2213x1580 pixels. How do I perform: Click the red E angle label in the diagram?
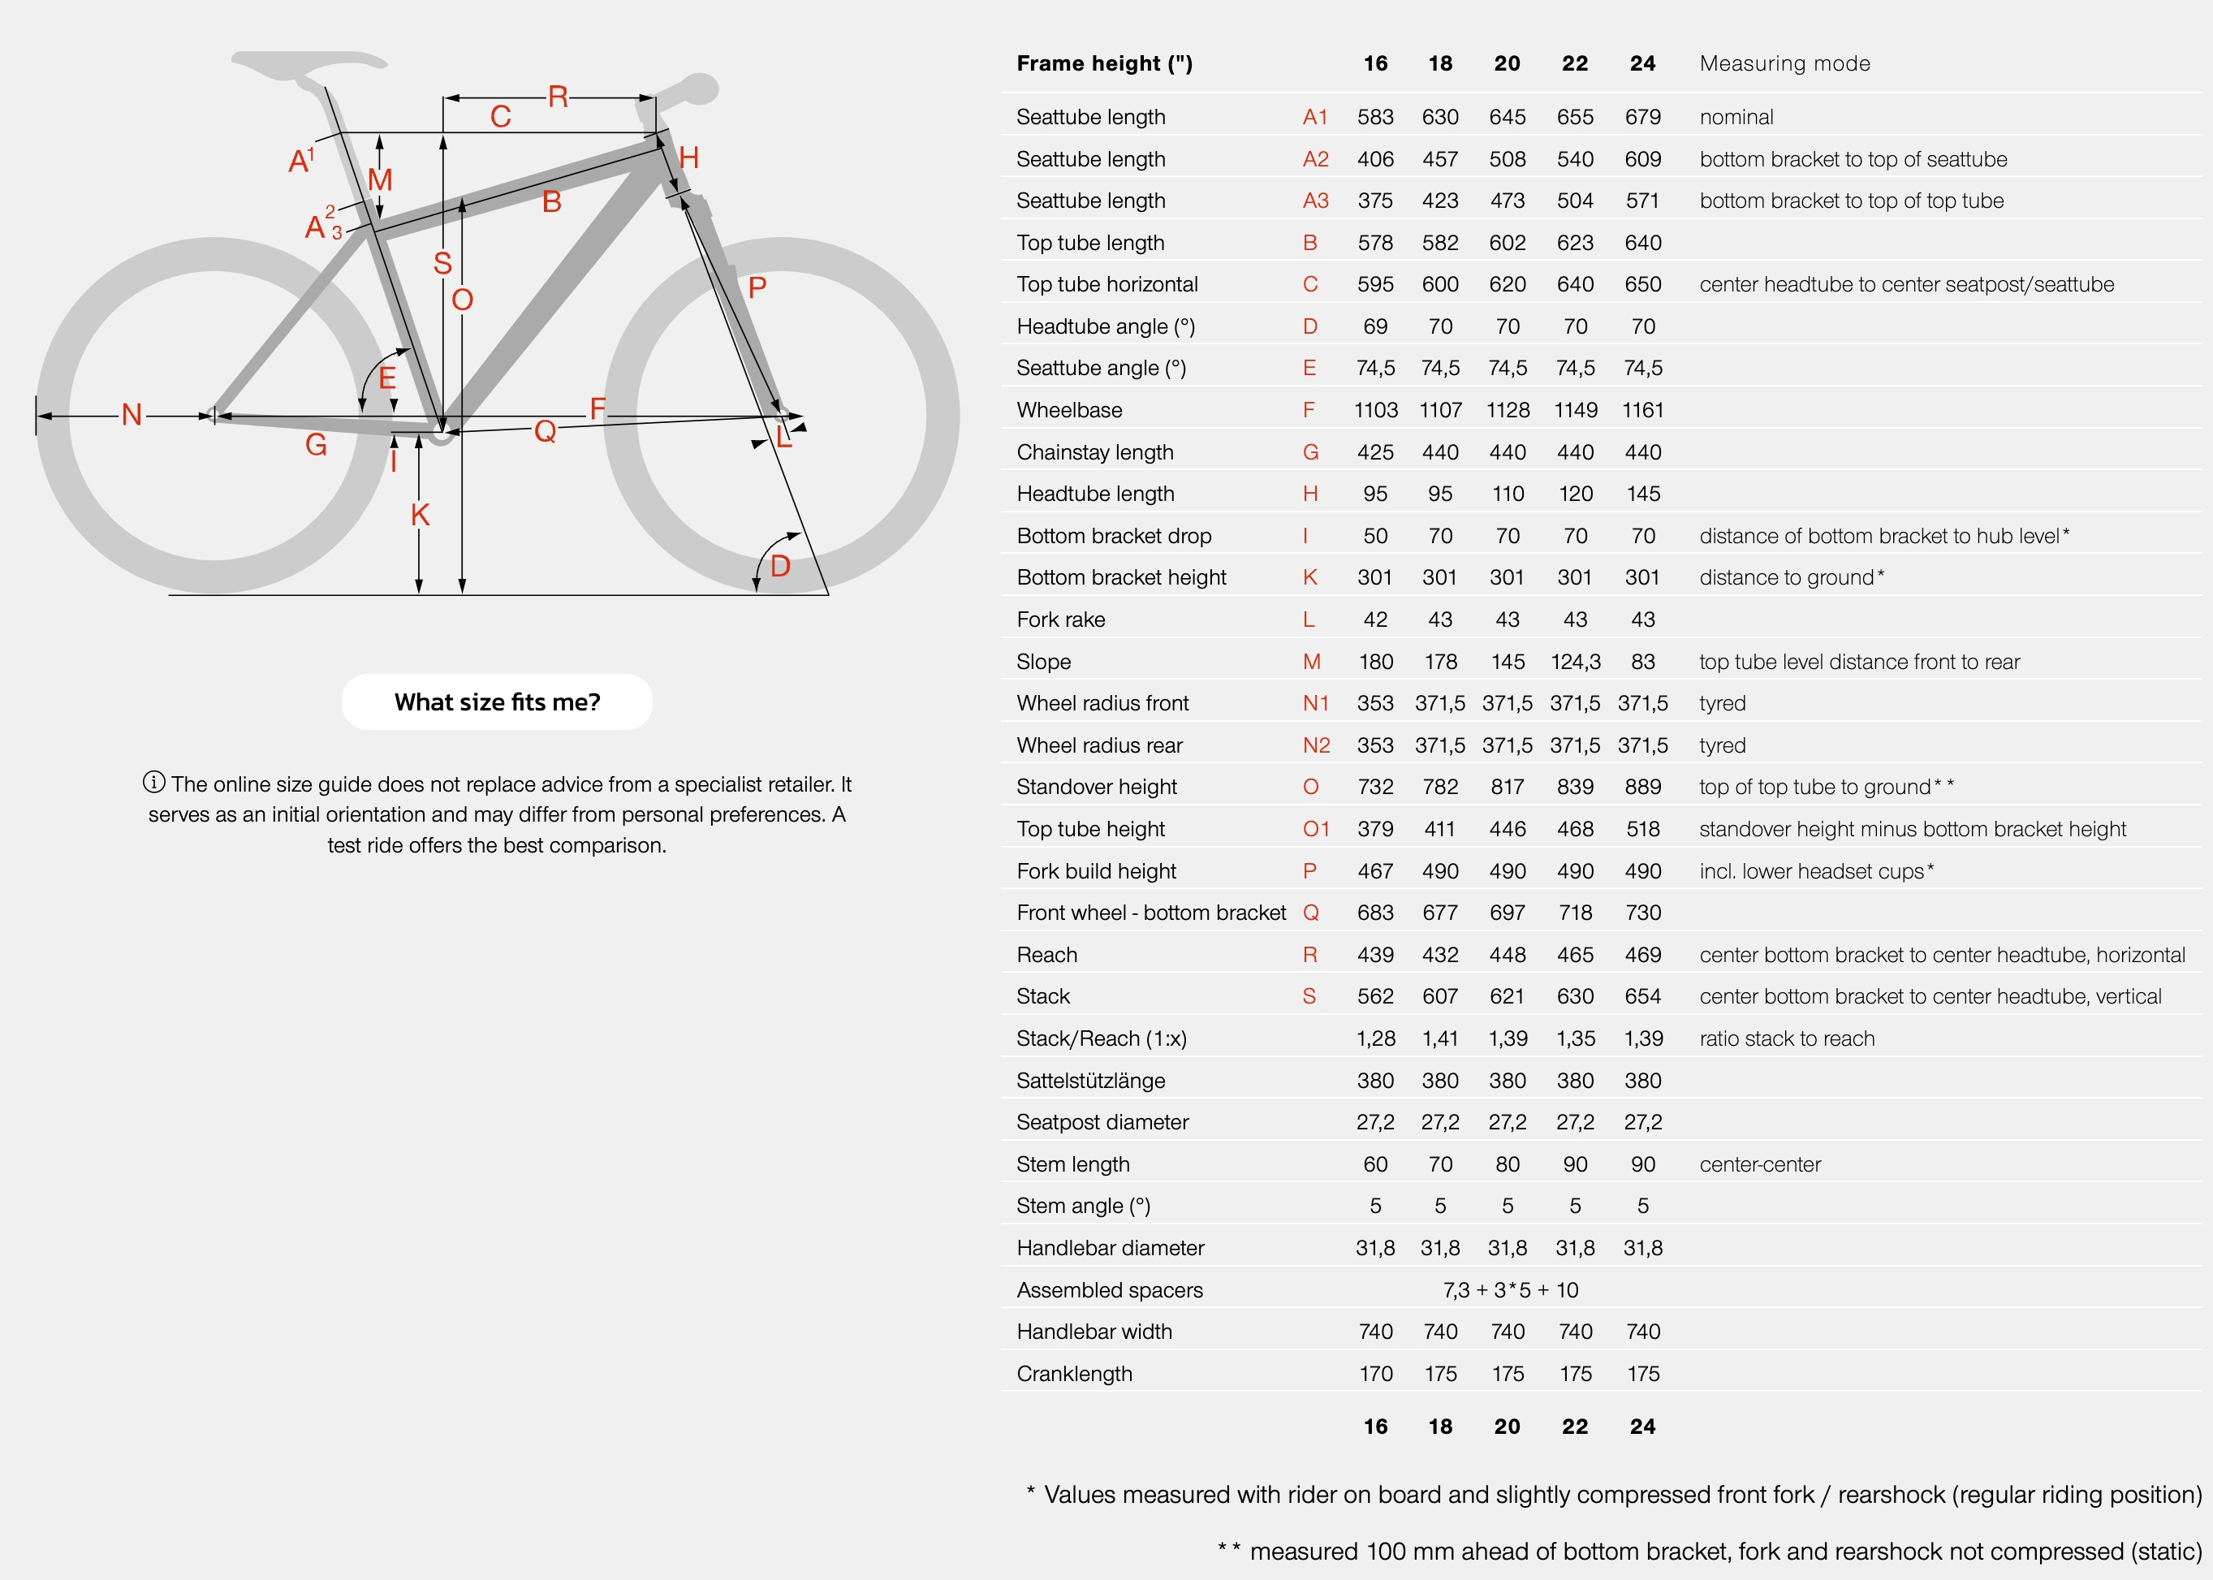coord(387,378)
